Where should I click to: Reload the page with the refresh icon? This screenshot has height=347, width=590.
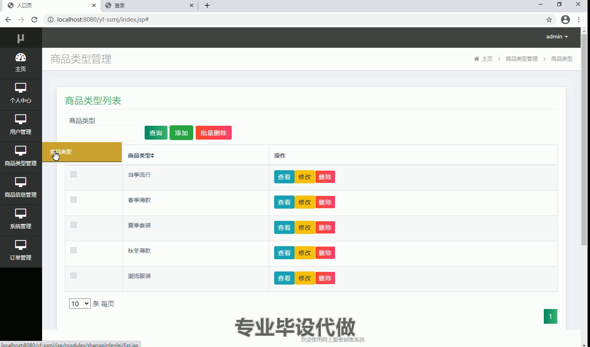point(34,20)
